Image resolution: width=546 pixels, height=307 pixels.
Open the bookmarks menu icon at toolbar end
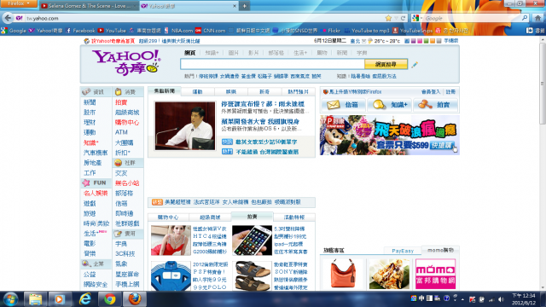click(x=530, y=31)
